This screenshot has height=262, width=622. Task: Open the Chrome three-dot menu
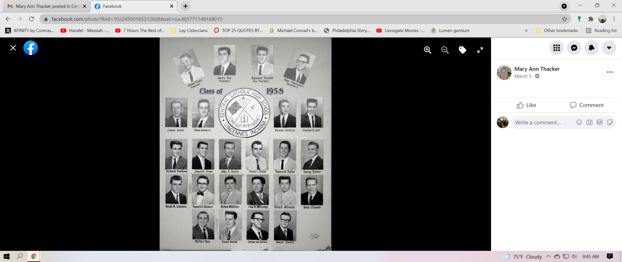[x=614, y=19]
